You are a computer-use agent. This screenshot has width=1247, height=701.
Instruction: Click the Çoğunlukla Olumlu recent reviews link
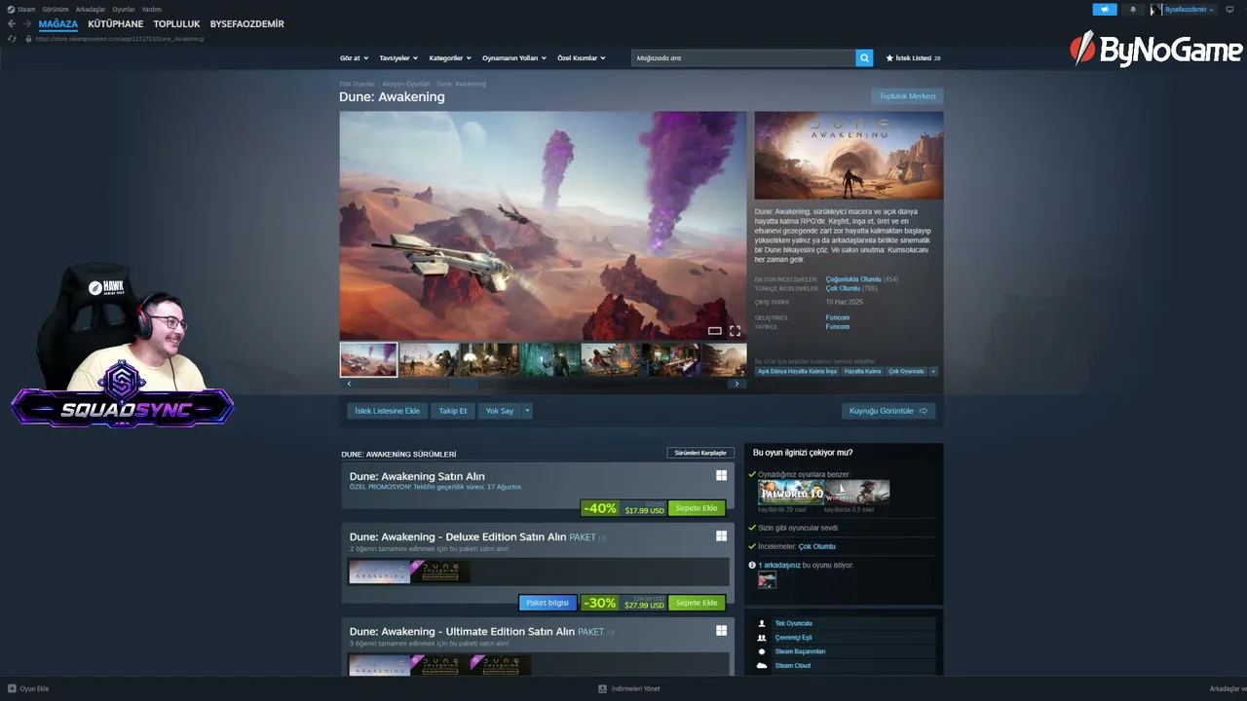click(x=853, y=279)
